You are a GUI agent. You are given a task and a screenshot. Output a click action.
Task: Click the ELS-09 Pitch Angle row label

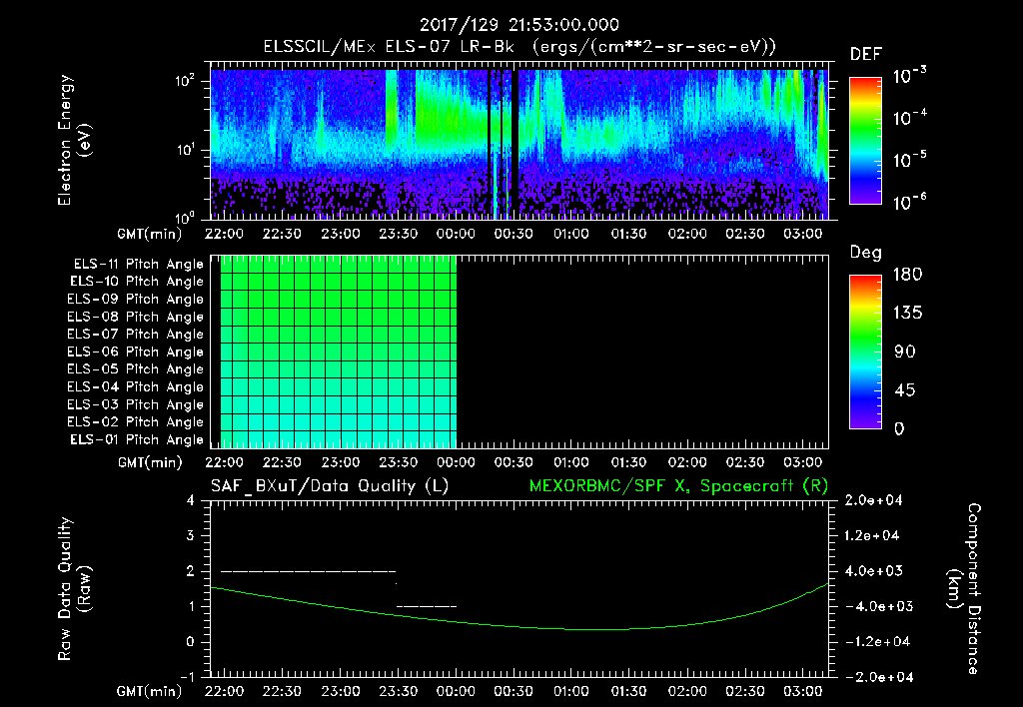[136, 300]
